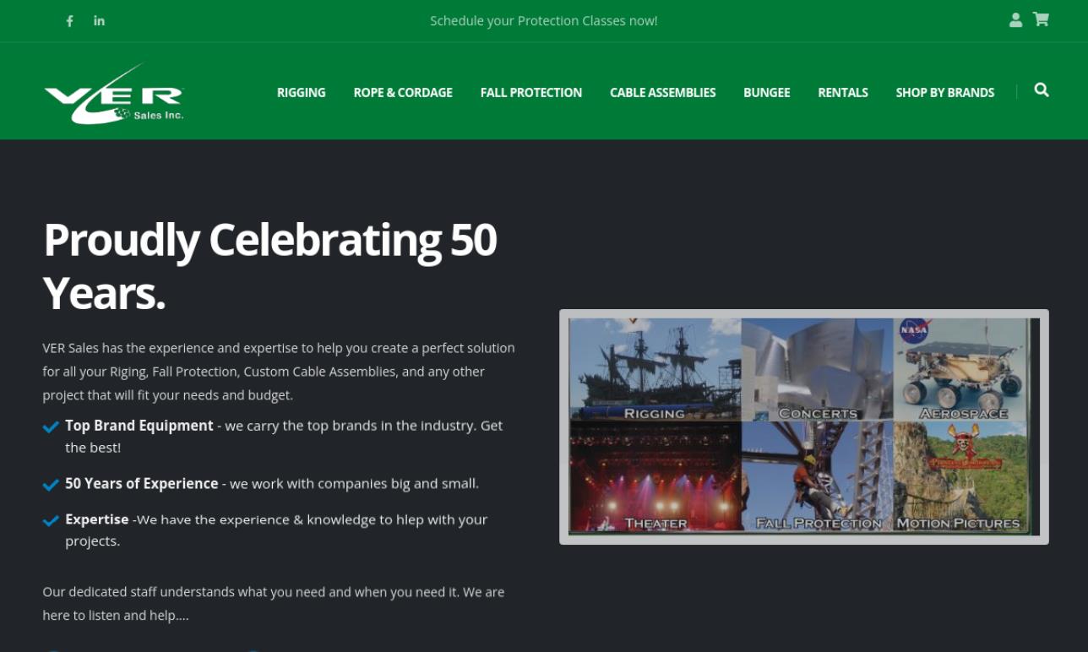Click the user account icon
Screen dimensions: 1088x652
click(1015, 20)
